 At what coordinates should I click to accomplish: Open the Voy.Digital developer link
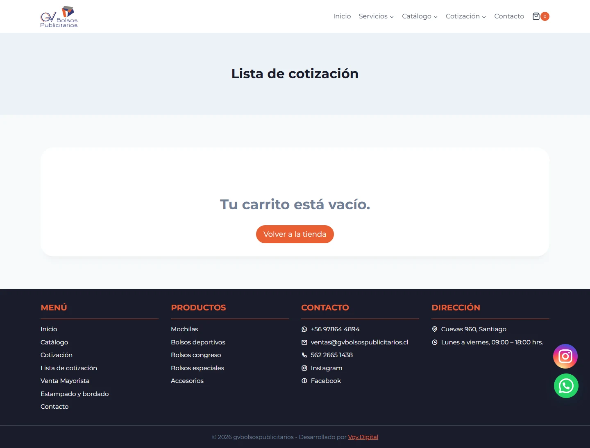(363, 437)
